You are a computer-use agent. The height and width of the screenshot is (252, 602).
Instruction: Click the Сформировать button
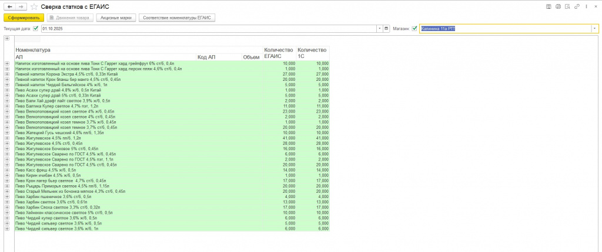(x=24, y=18)
